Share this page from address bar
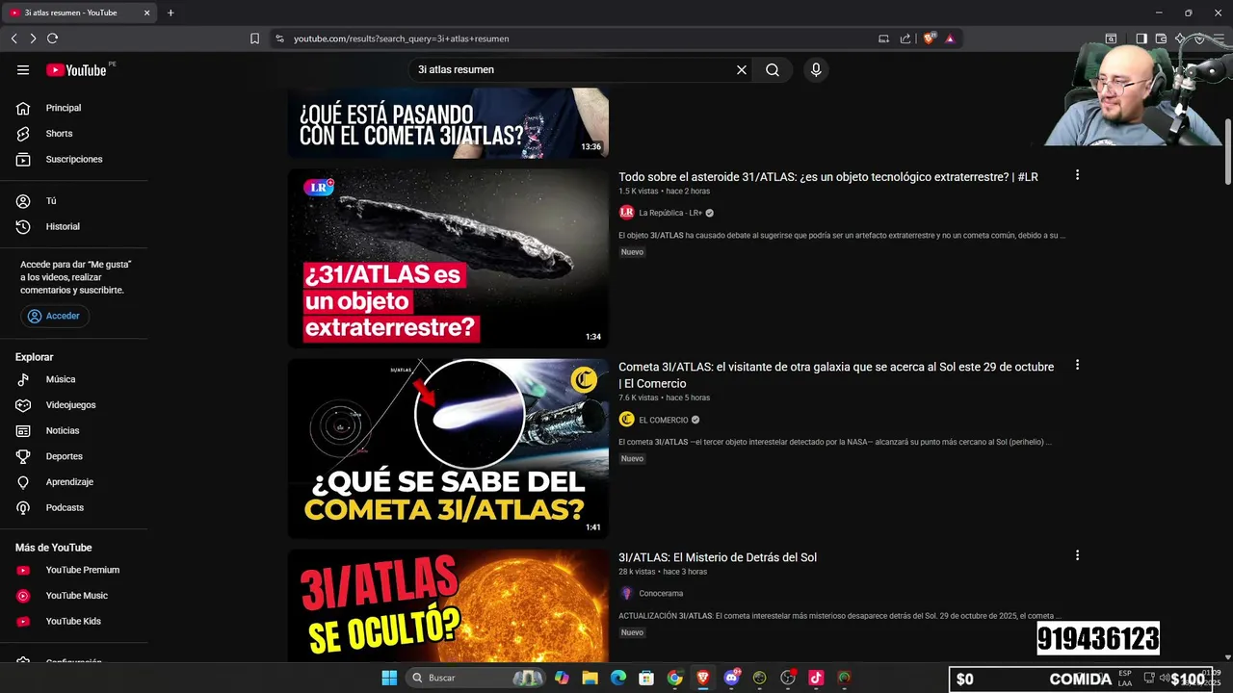The width and height of the screenshot is (1233, 693). [x=905, y=38]
